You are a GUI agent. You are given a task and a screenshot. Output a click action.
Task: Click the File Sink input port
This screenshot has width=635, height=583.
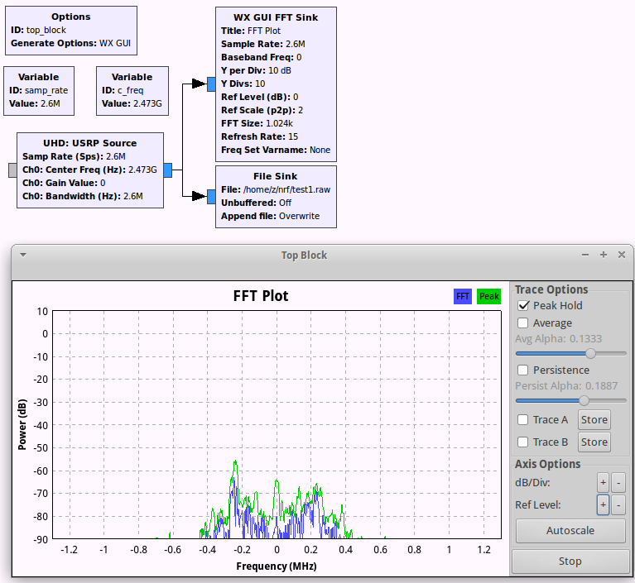tap(211, 197)
